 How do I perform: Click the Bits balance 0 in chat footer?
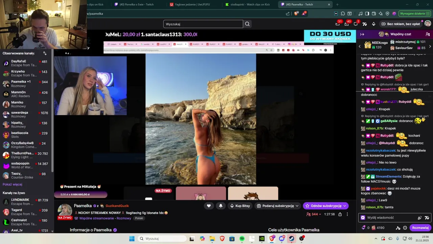[x=366, y=228]
